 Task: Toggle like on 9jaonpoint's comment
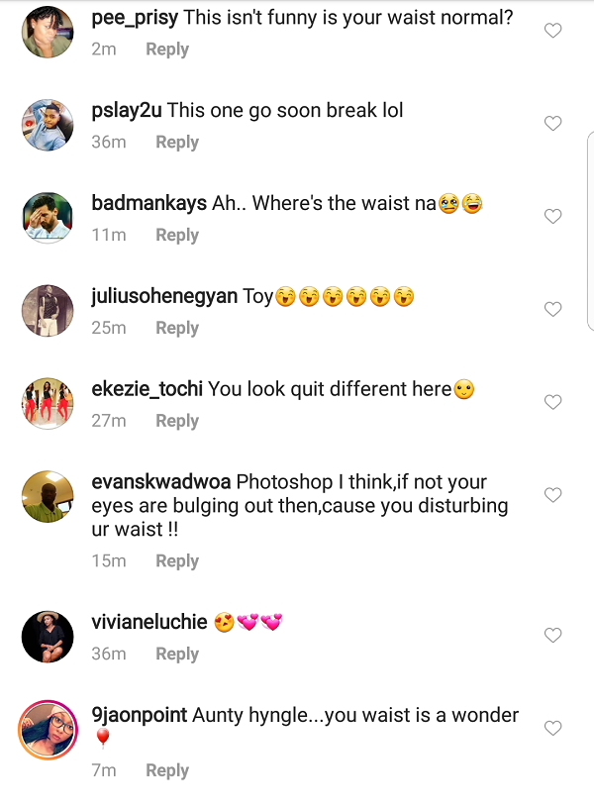pyautogui.click(x=552, y=728)
